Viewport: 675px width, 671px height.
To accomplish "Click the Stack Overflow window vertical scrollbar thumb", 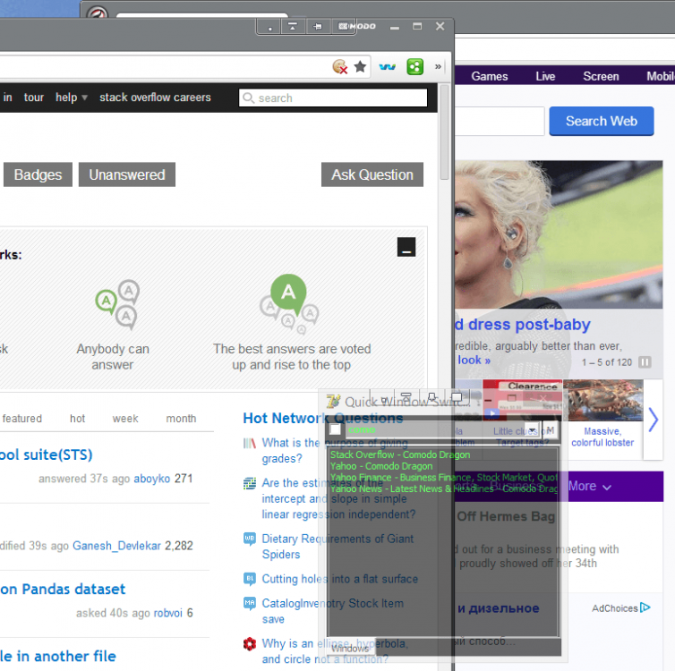I will [x=444, y=132].
